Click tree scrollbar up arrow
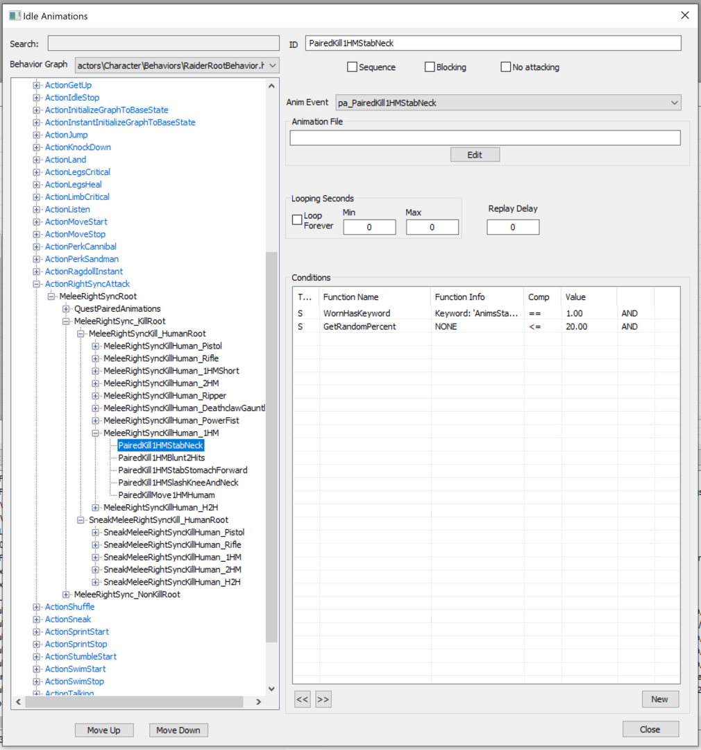 [271, 86]
